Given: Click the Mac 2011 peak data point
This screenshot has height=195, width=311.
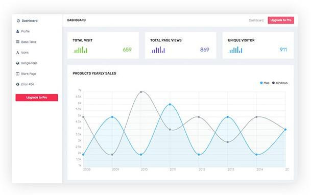Looking at the screenshot, I should pos(170,105).
